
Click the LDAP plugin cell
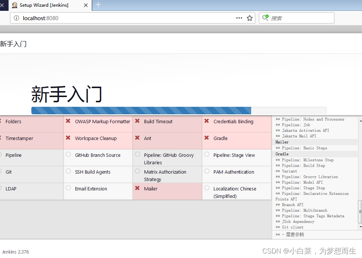(32, 192)
